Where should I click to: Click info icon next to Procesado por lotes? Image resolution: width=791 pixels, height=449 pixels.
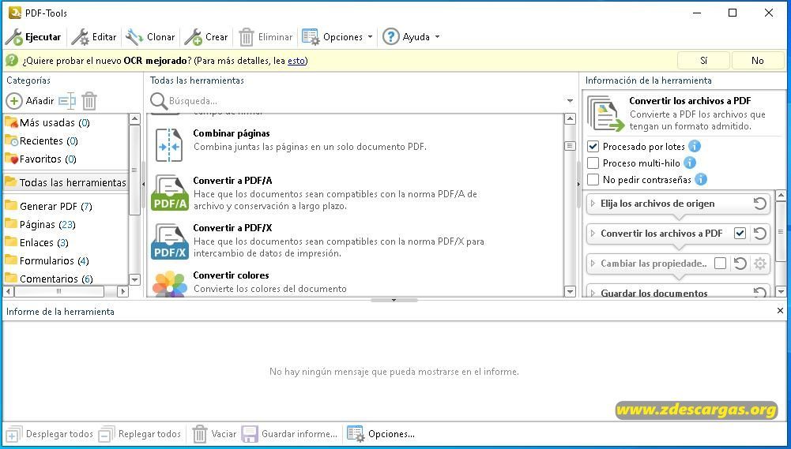pos(695,146)
